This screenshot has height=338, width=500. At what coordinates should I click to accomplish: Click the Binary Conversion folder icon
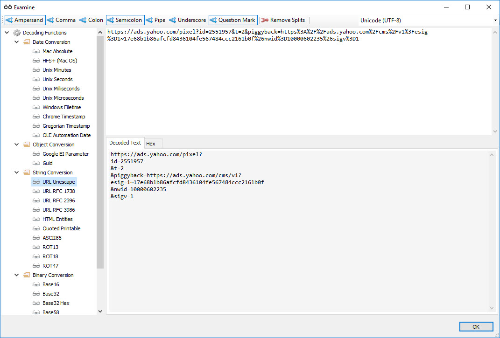[27, 275]
